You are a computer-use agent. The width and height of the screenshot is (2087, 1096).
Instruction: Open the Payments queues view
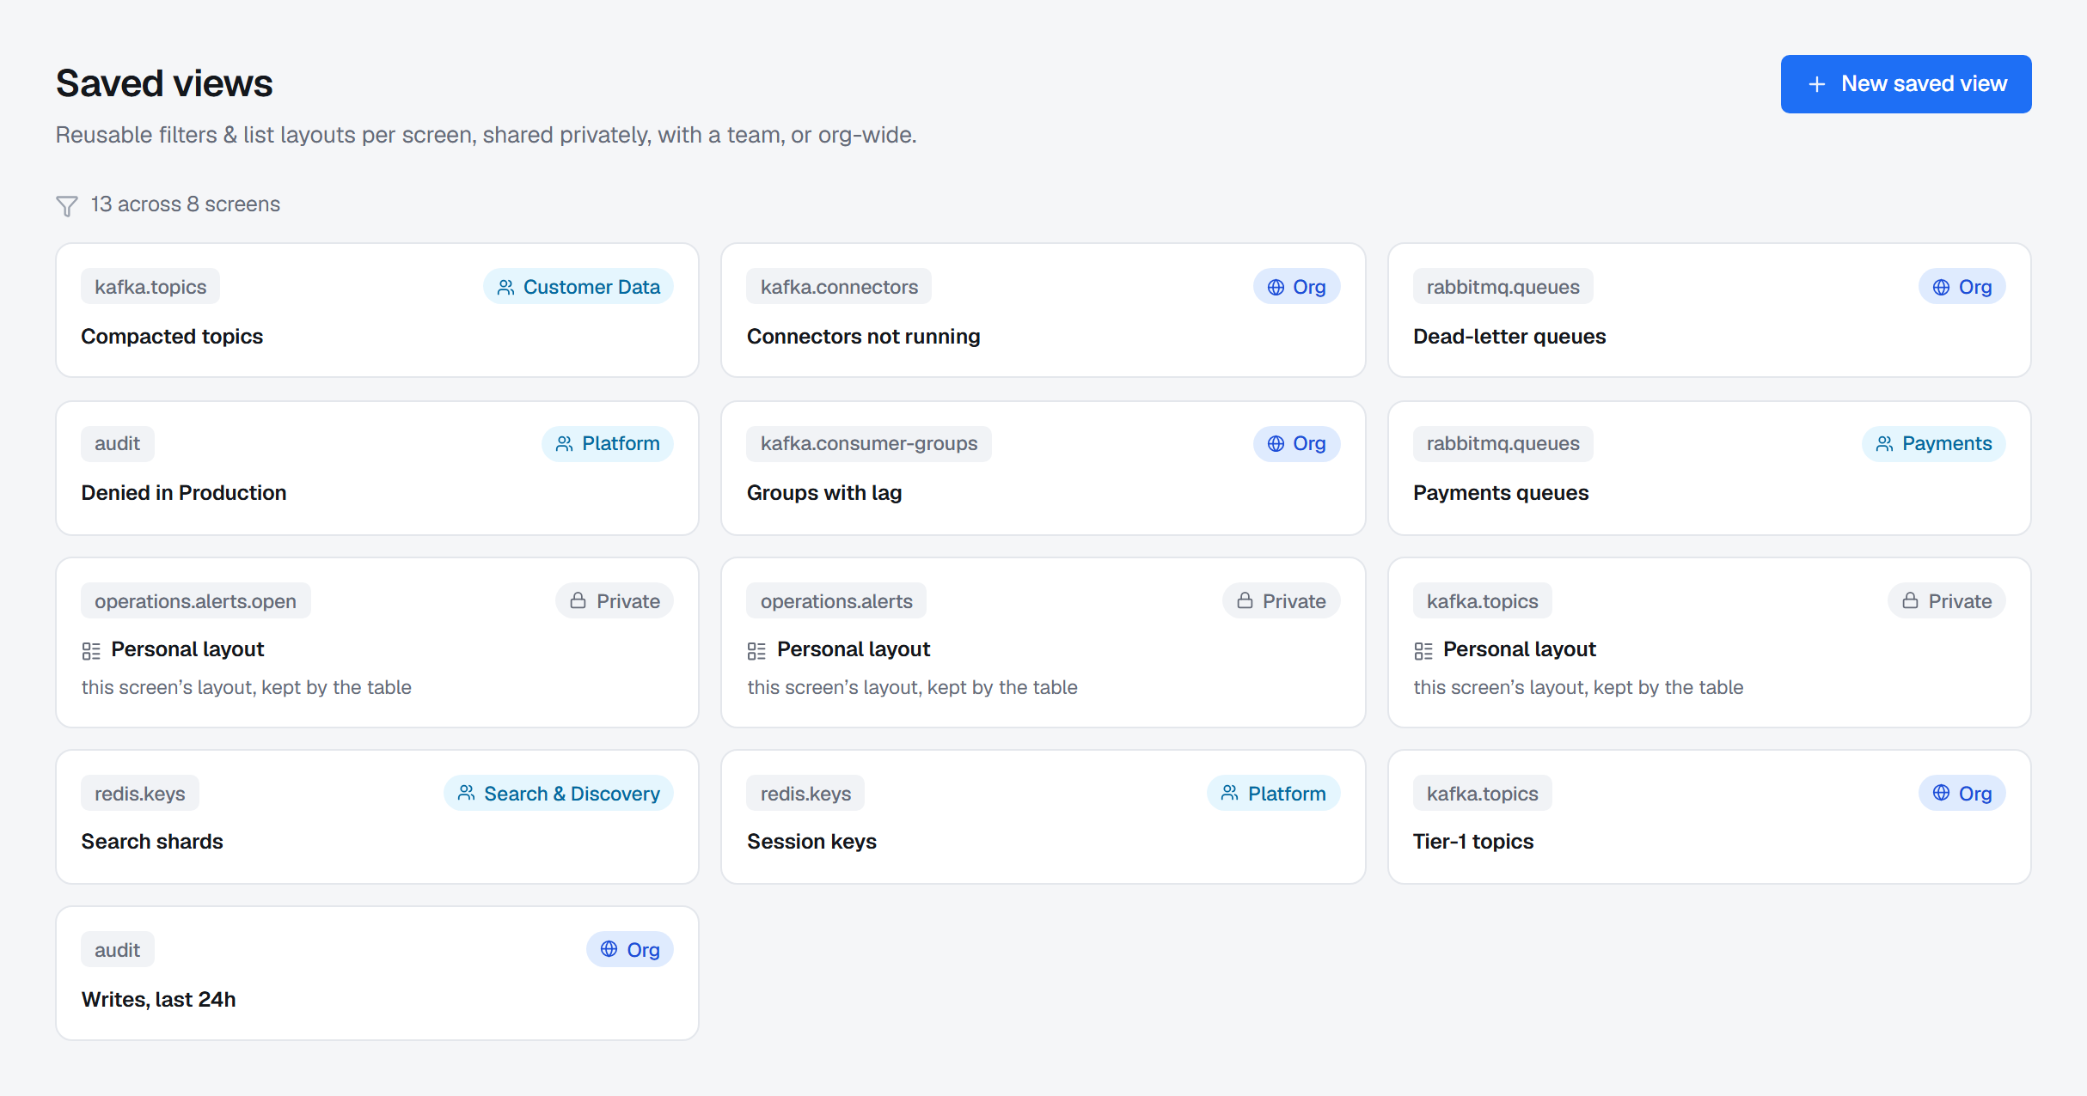pyautogui.click(x=1709, y=468)
